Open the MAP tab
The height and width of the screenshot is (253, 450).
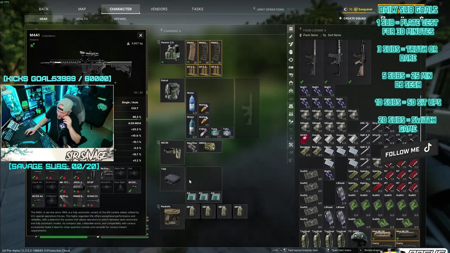pos(82,9)
